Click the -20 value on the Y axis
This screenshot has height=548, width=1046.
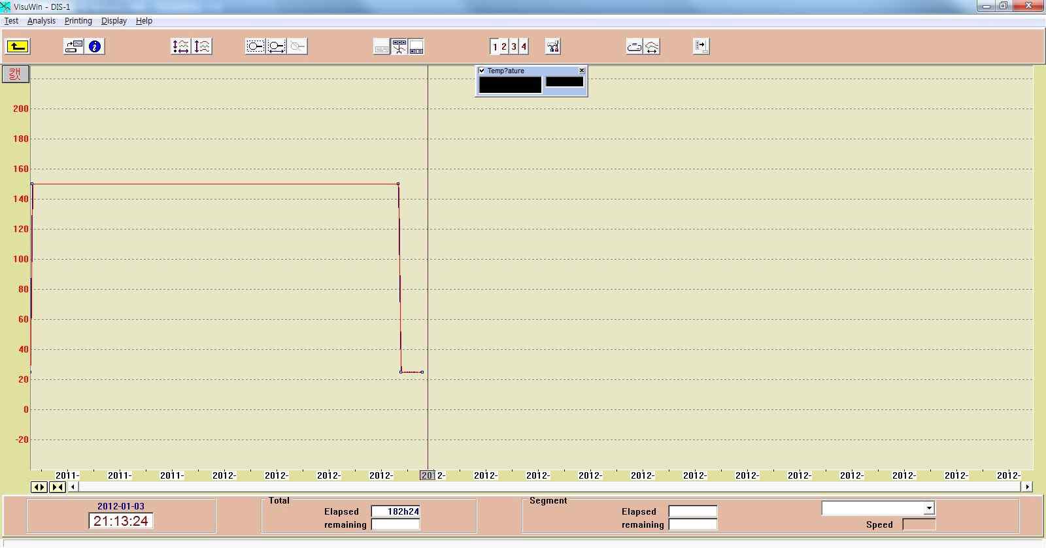point(22,439)
